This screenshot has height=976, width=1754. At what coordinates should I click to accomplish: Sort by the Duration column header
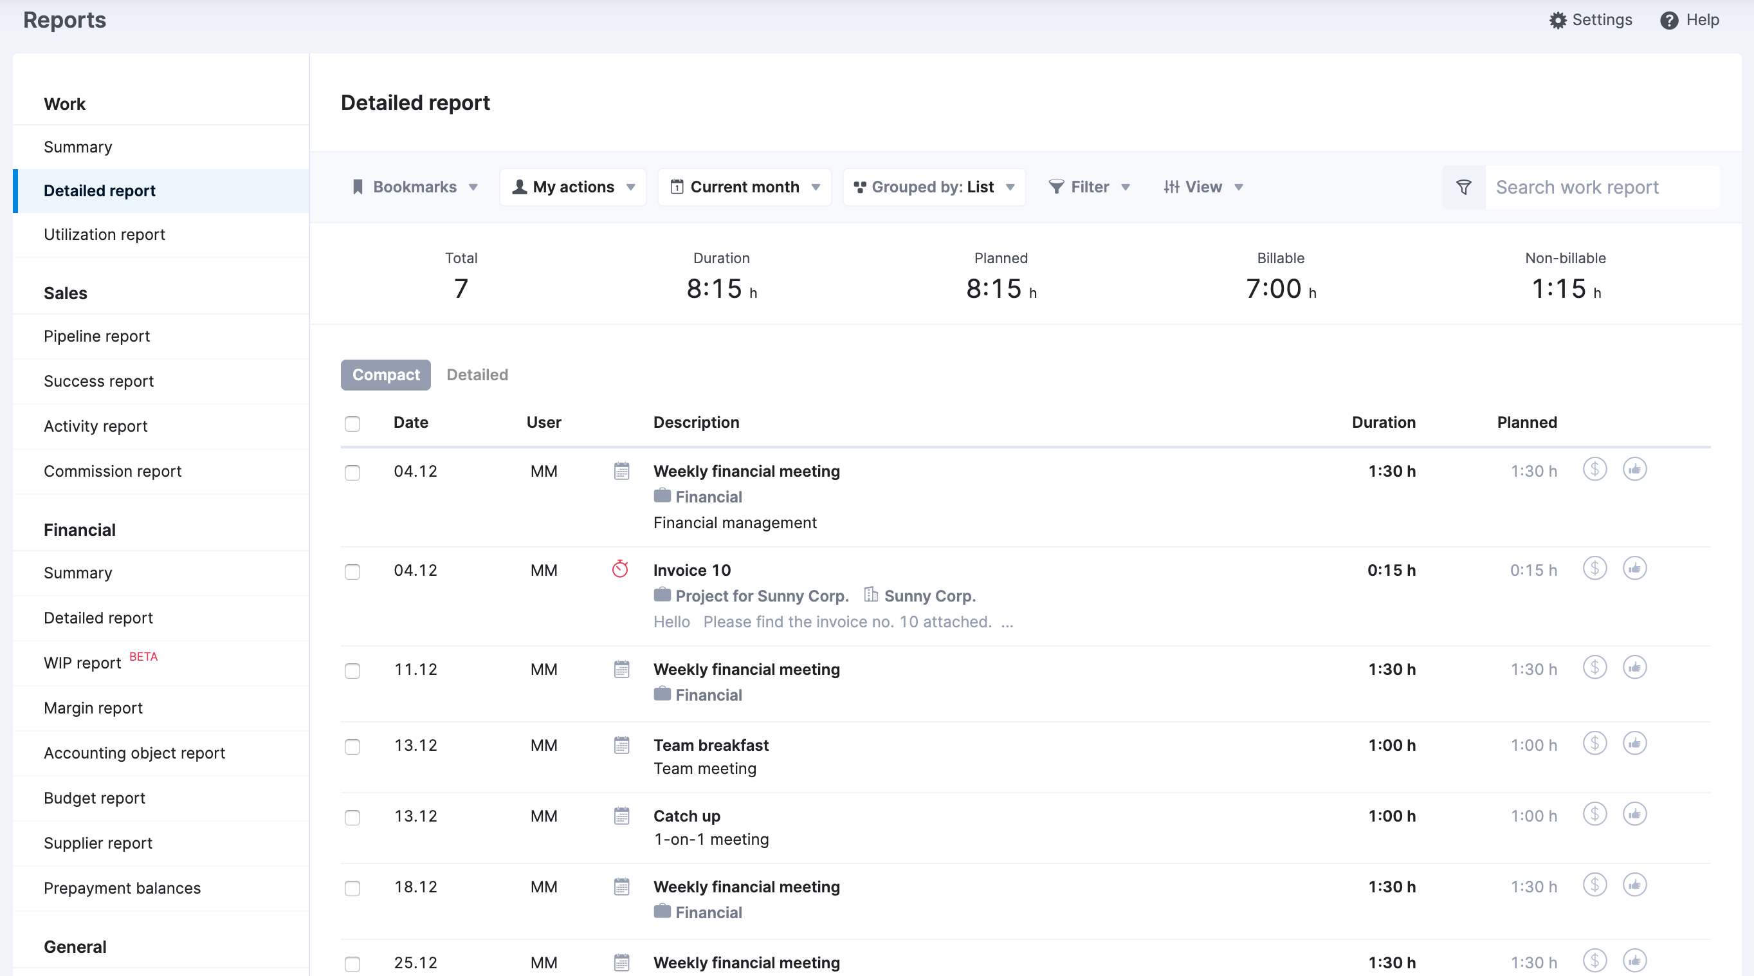pyautogui.click(x=1383, y=422)
